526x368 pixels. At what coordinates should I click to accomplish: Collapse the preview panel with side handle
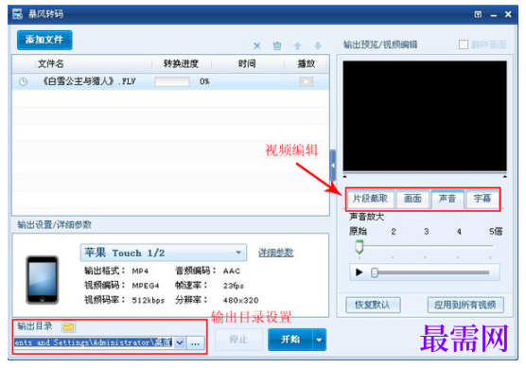click(333, 166)
